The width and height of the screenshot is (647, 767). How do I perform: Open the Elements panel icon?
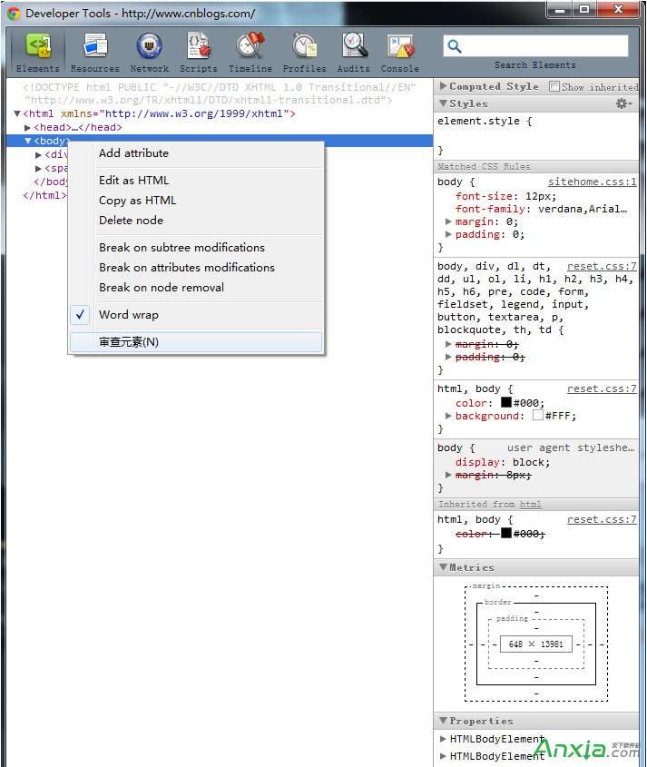click(38, 47)
